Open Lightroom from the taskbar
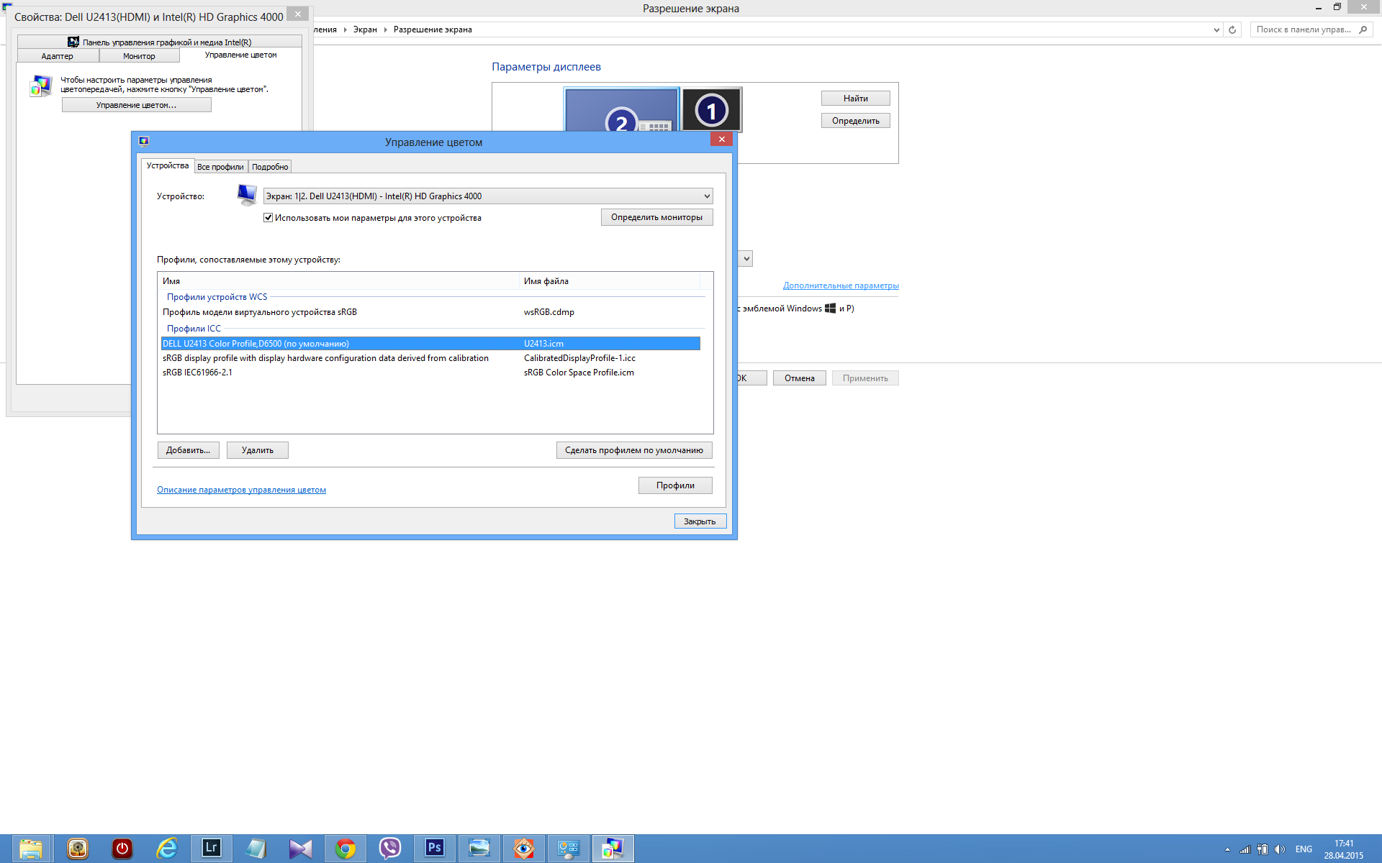Image resolution: width=1382 pixels, height=863 pixels. [211, 849]
